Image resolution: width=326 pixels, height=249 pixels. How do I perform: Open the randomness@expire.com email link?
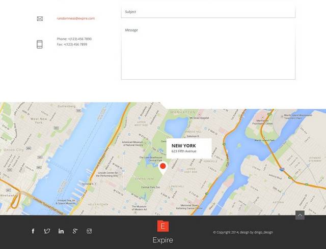click(x=76, y=18)
